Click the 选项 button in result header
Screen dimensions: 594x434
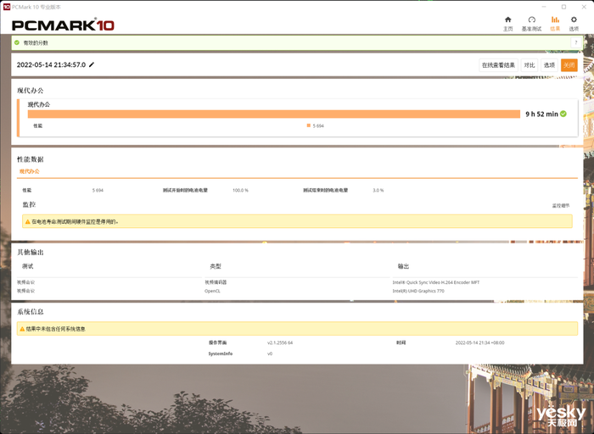(x=549, y=65)
